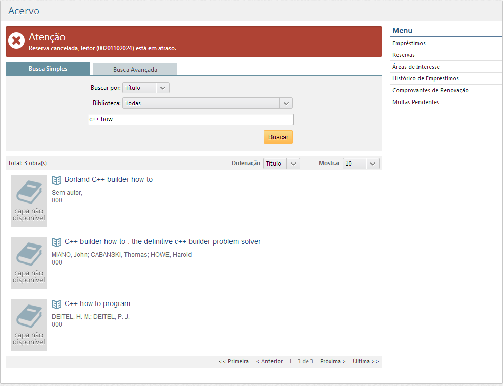Screen dimensions: 503x386
Task: Open Multas Pendentes menu entry
Action: [415, 102]
